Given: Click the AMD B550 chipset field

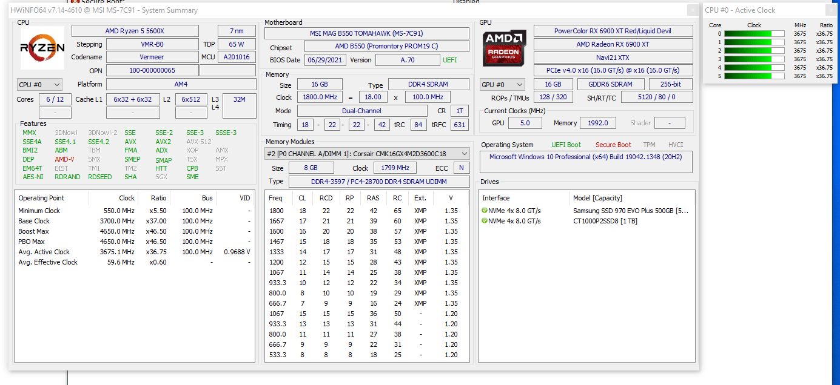Looking at the screenshot, I should 387,46.
